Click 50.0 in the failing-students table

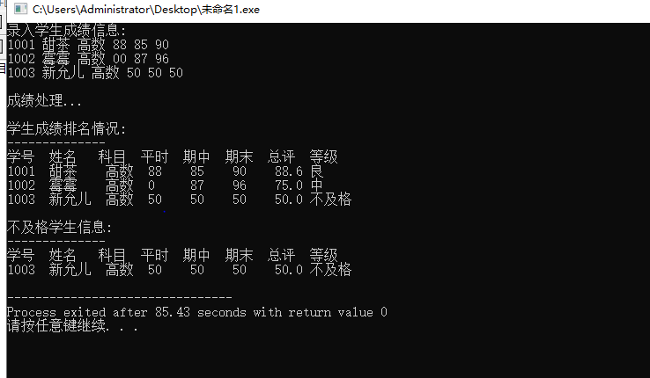pos(289,270)
